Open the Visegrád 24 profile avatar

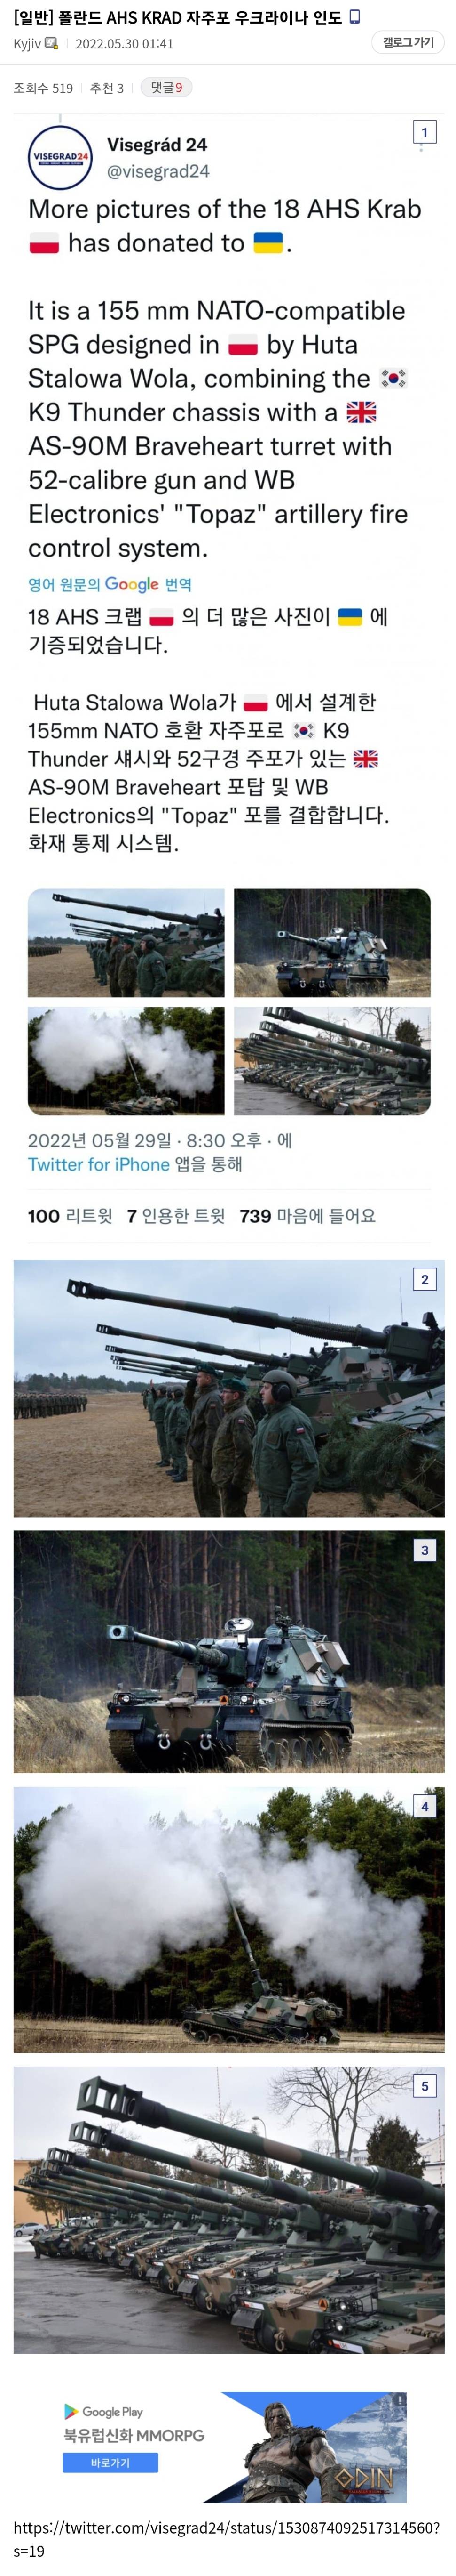point(61,158)
